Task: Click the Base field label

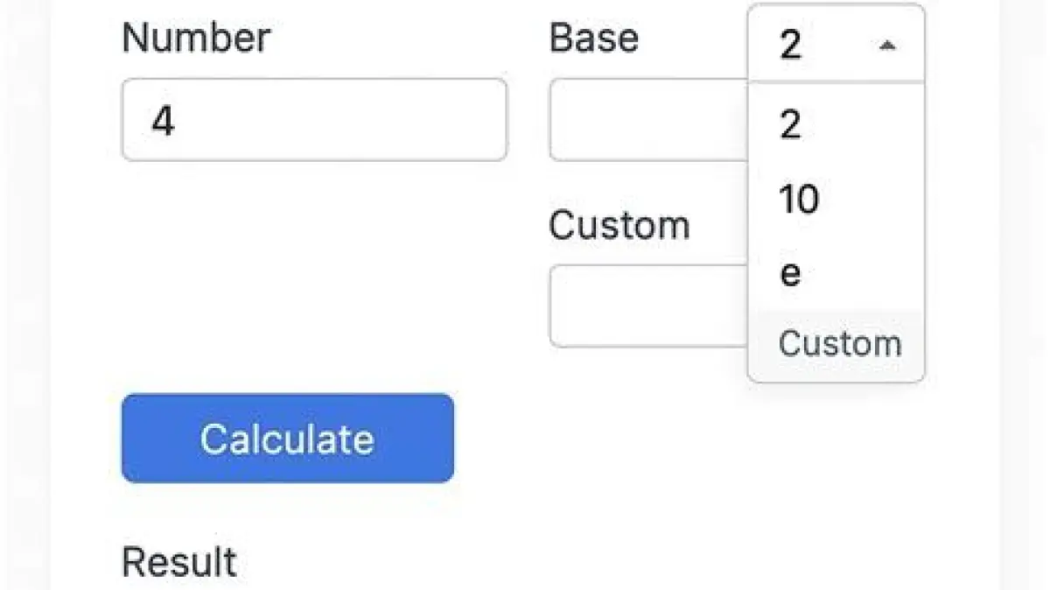Action: pyautogui.click(x=593, y=38)
